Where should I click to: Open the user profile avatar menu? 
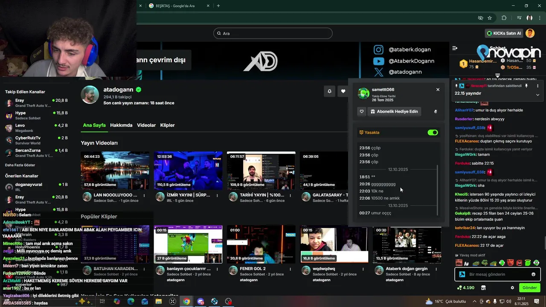(x=530, y=33)
